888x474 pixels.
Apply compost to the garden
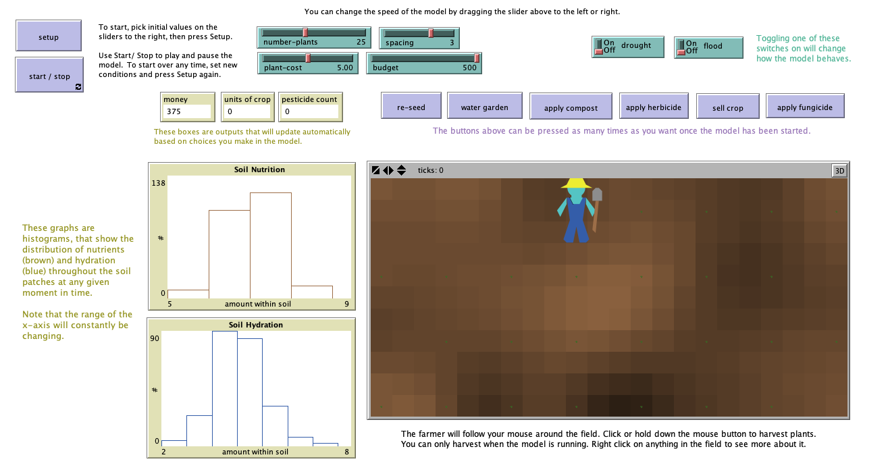point(571,107)
